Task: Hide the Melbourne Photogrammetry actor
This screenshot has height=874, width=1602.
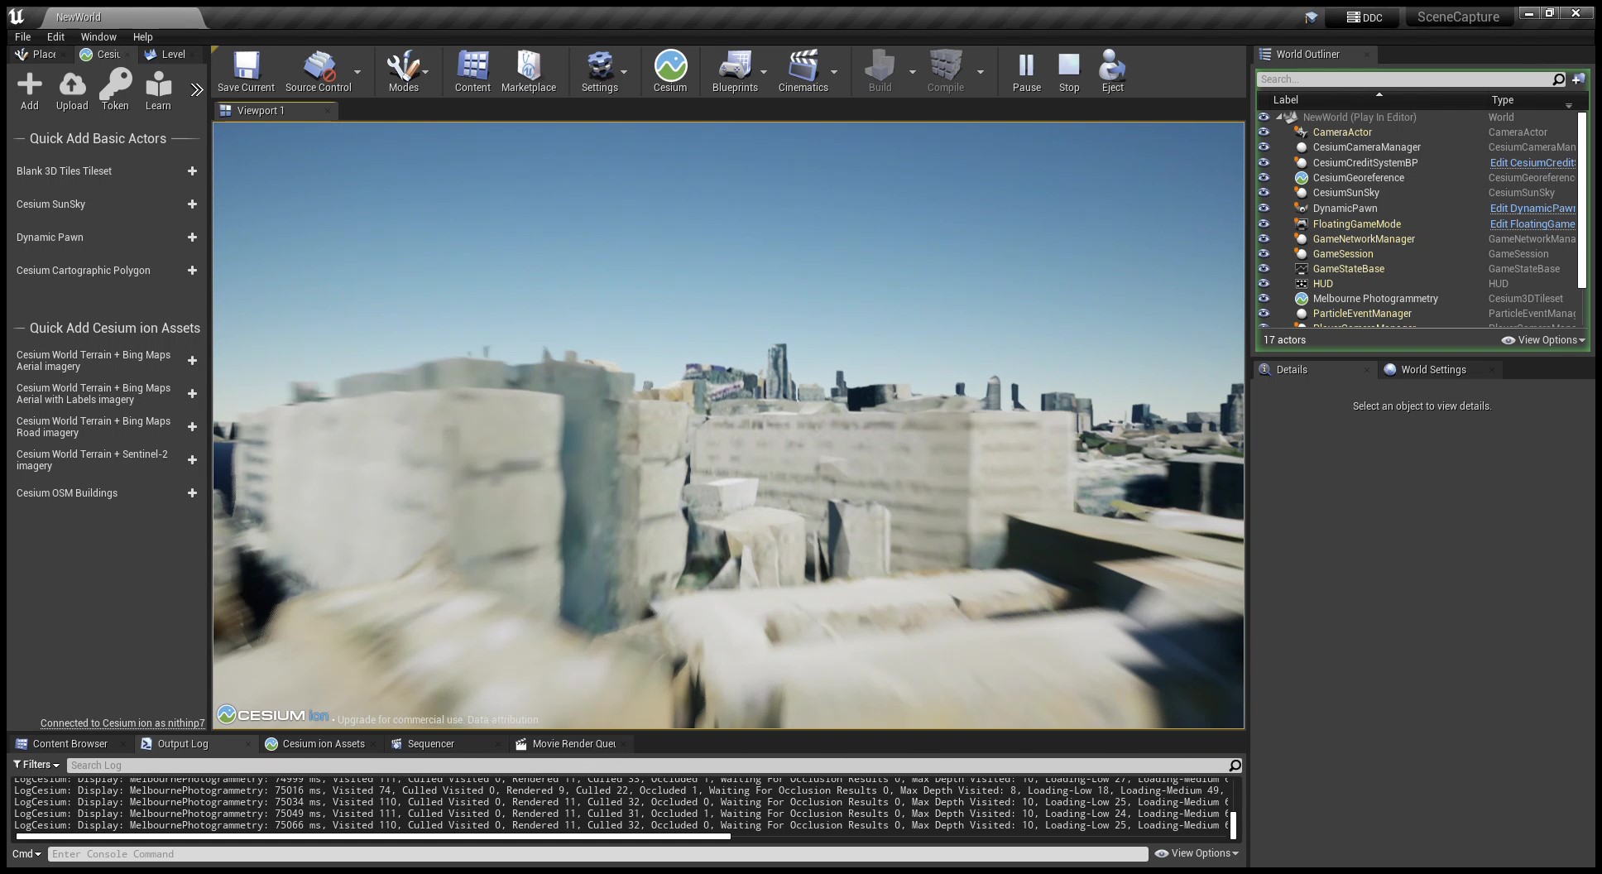Action: pos(1264,299)
